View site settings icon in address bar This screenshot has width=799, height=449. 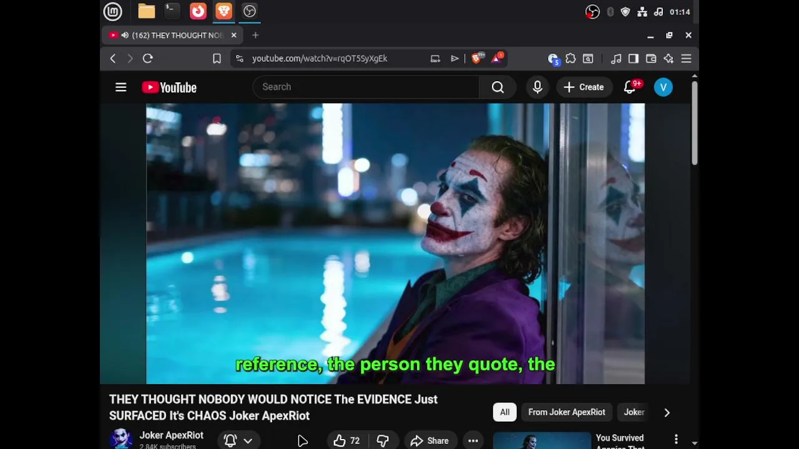(240, 59)
